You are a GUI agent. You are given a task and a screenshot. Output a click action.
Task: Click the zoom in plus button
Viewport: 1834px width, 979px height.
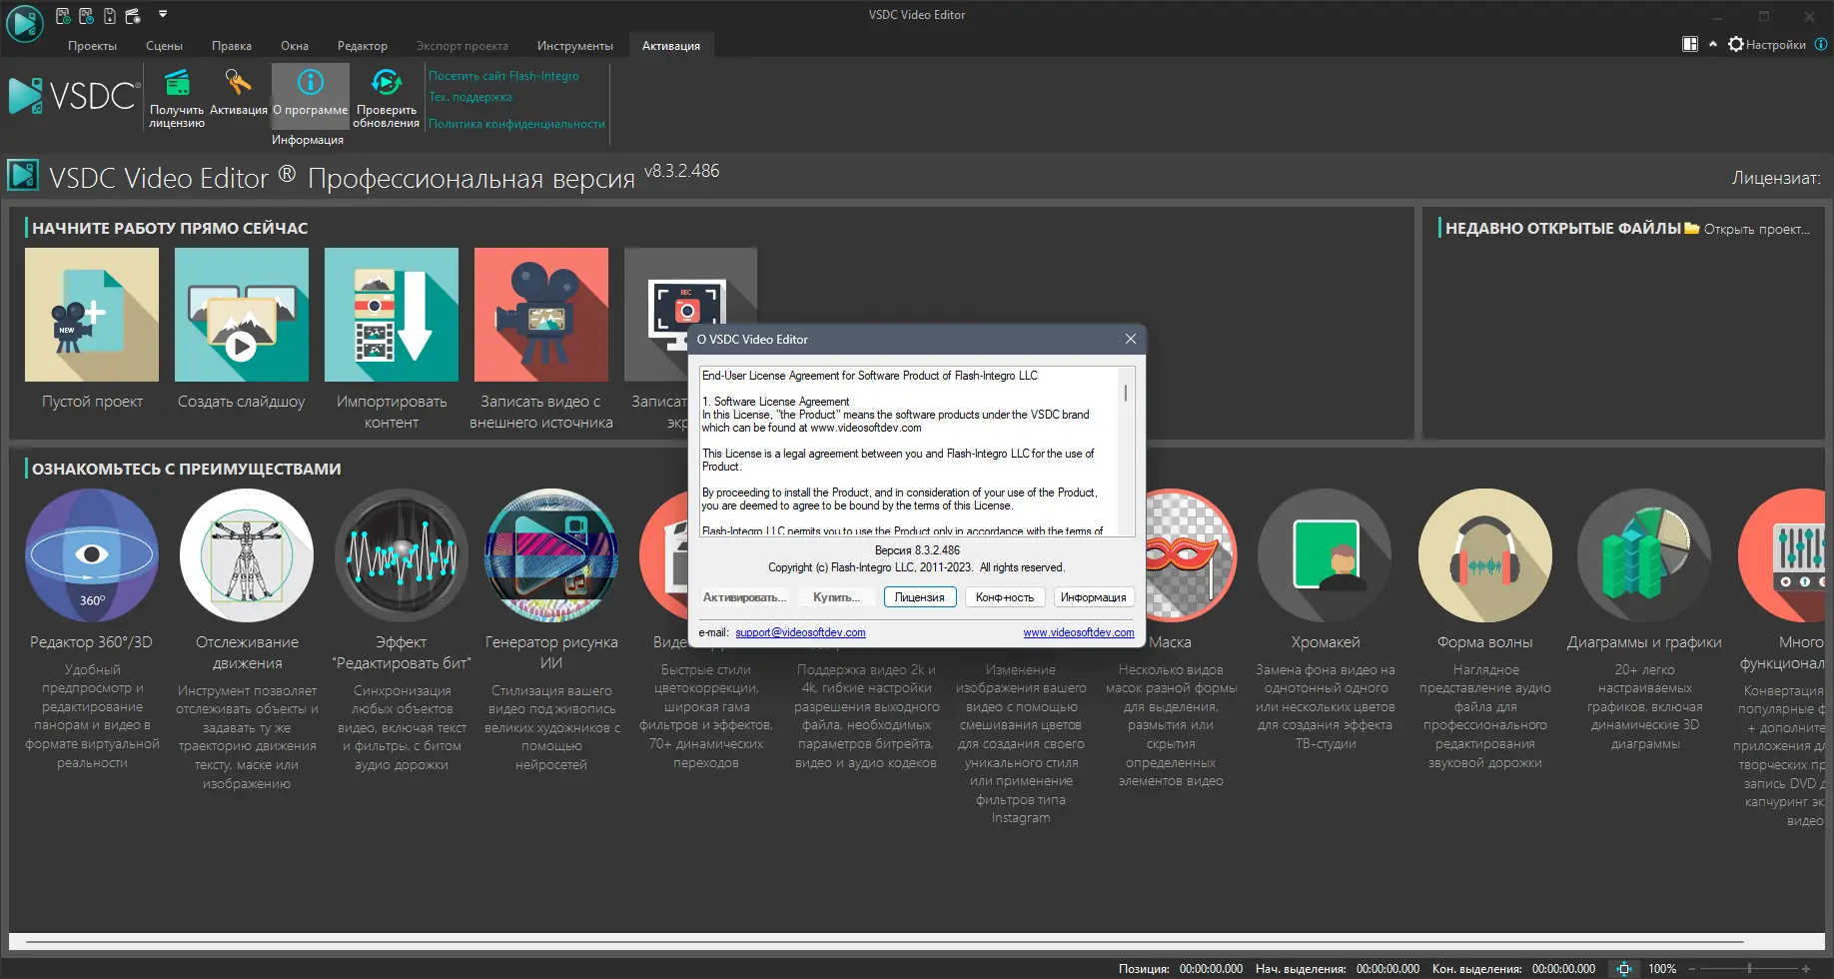pyautogui.click(x=1806, y=969)
